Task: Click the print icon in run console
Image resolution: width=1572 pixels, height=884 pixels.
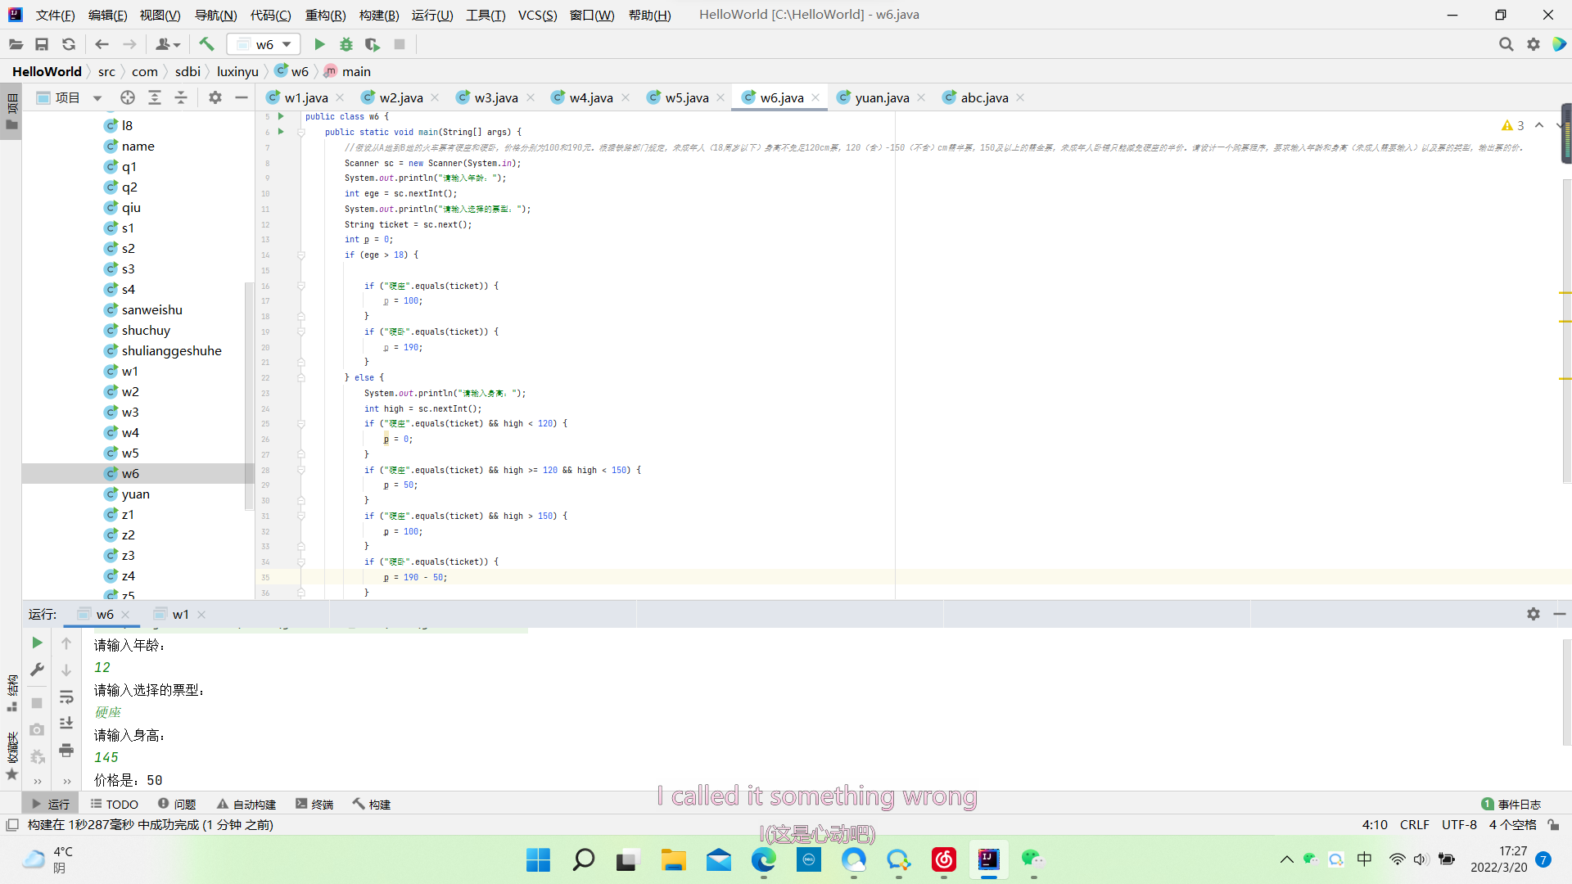Action: 66,750
